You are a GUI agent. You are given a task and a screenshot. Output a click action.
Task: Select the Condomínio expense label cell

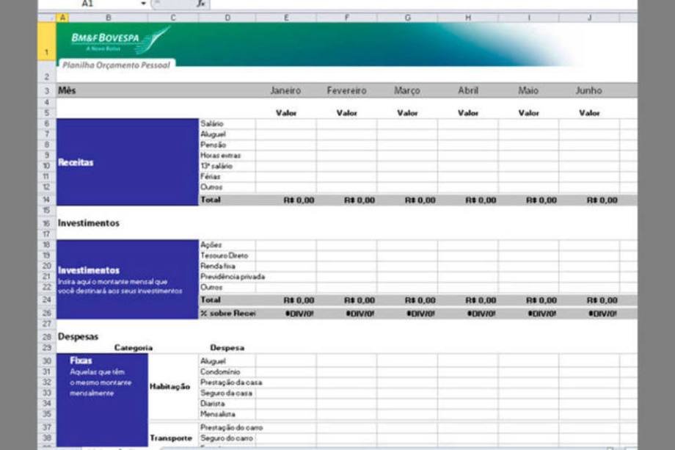click(x=227, y=371)
